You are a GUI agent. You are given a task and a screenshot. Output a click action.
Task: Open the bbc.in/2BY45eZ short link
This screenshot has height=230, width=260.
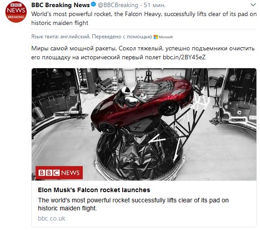coord(184,57)
